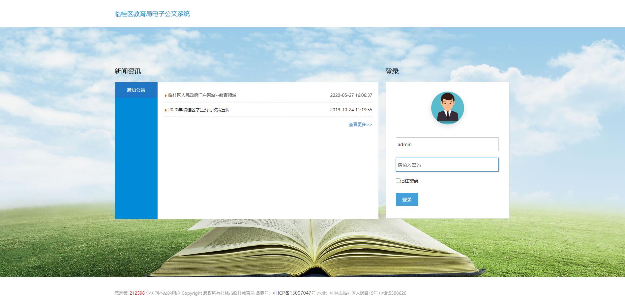The height and width of the screenshot is (300, 625).
Task: Select the 通知公告 tab
Action: tap(136, 90)
